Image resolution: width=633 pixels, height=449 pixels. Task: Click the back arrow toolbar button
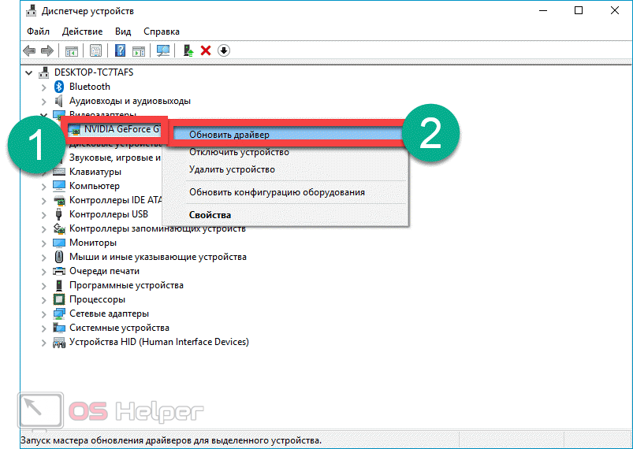[29, 50]
